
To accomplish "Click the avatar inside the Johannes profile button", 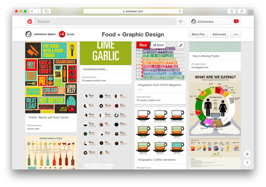I will click(x=194, y=22).
